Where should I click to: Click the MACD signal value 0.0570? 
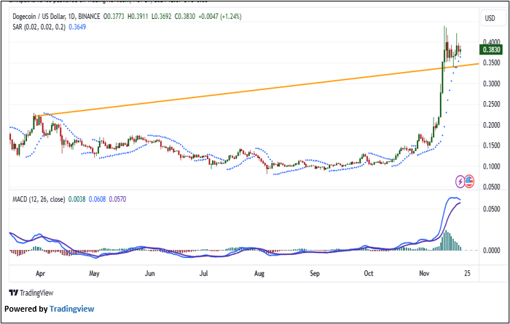coord(117,199)
